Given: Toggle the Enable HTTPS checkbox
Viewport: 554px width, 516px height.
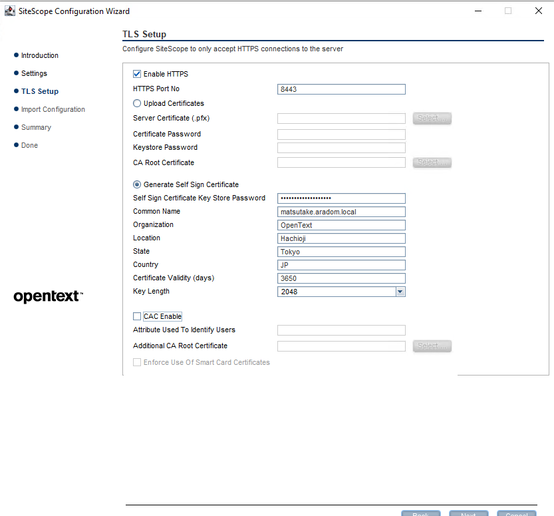Looking at the screenshot, I should tap(137, 74).
